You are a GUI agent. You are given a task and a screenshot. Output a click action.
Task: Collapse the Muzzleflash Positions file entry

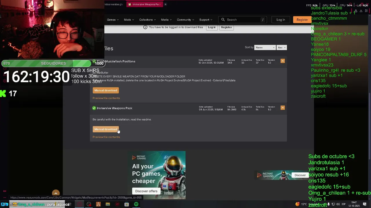[283, 61]
